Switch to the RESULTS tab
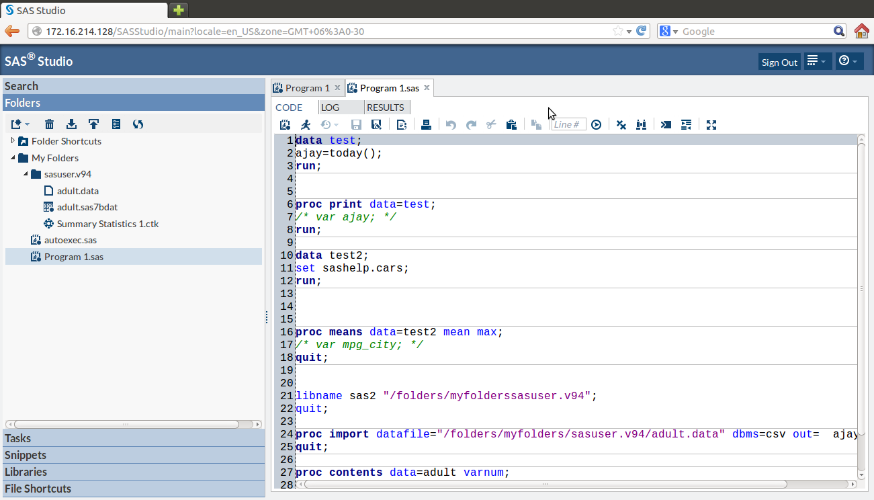This screenshot has height=500, width=874. pos(385,108)
